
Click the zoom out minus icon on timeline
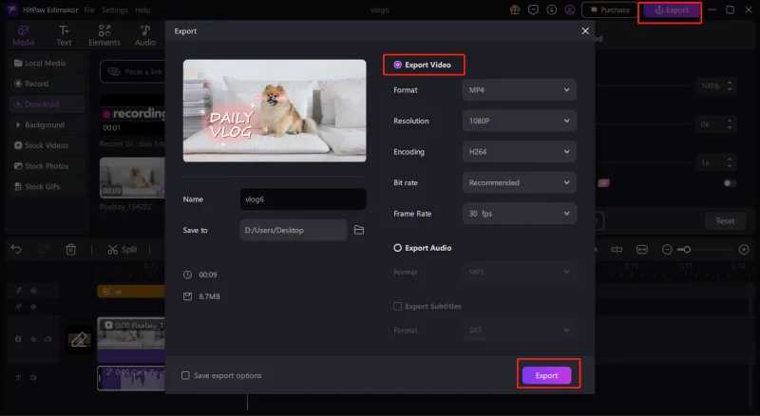pyautogui.click(x=667, y=249)
